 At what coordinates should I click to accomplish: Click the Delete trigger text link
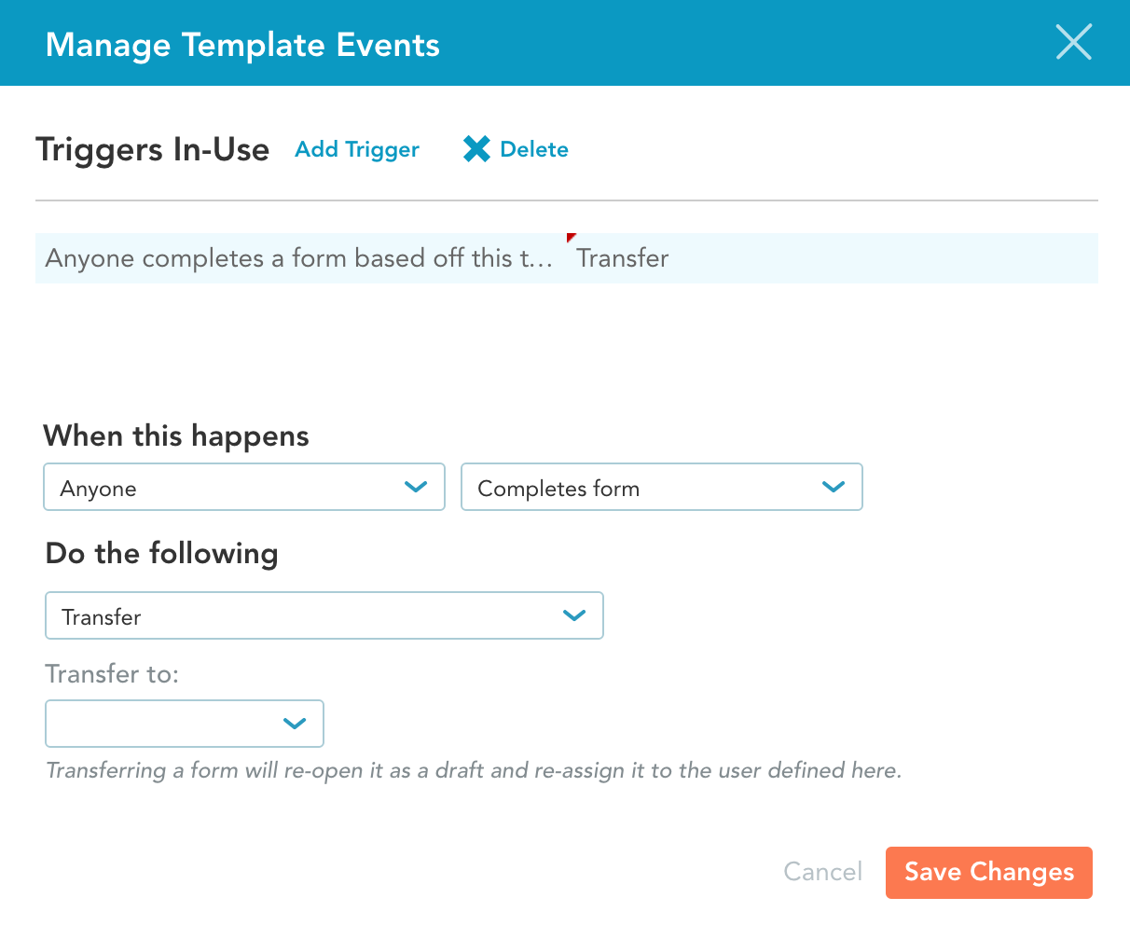(534, 149)
